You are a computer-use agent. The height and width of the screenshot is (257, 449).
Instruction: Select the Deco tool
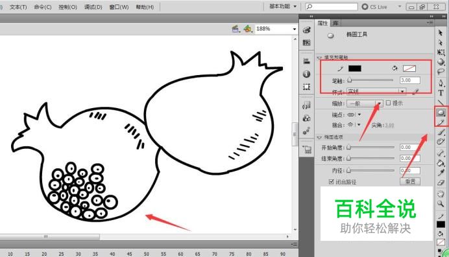pos(441,142)
